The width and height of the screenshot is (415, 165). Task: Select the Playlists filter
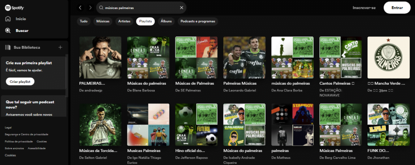click(145, 21)
